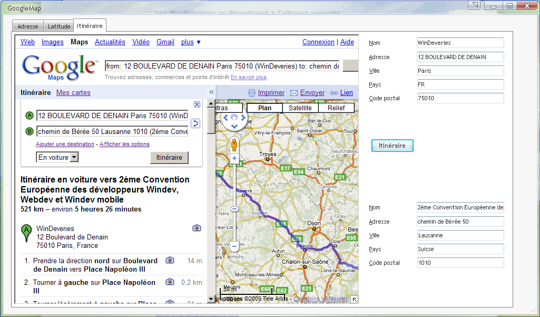Open the Images link

[52, 42]
